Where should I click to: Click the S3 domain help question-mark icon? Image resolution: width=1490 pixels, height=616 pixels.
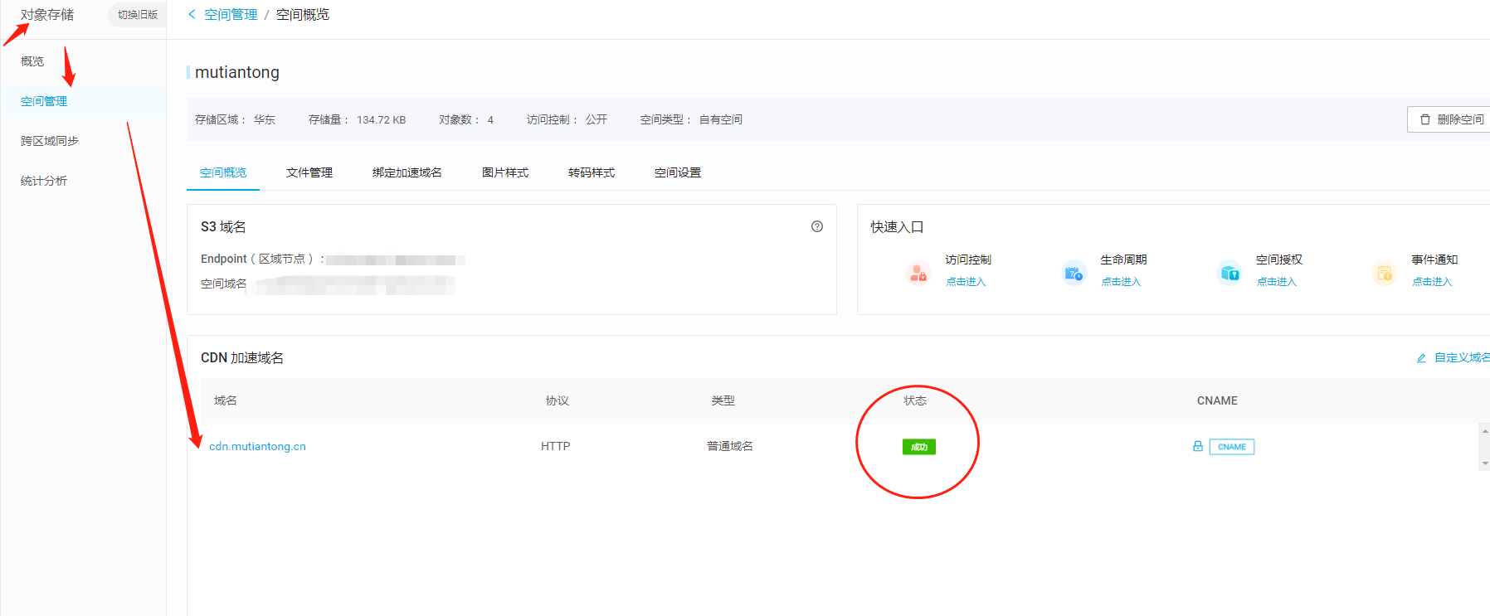[816, 226]
